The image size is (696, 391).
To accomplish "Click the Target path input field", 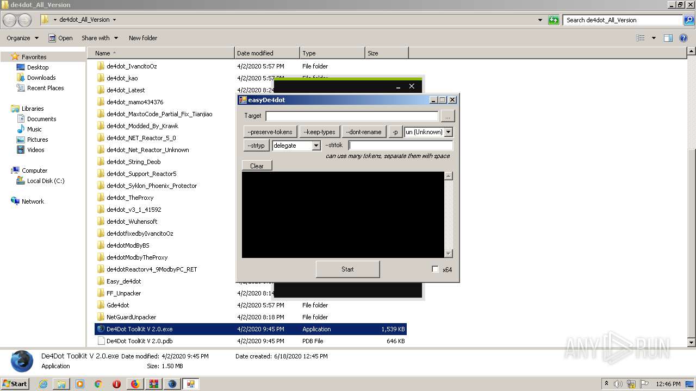I will [352, 116].
